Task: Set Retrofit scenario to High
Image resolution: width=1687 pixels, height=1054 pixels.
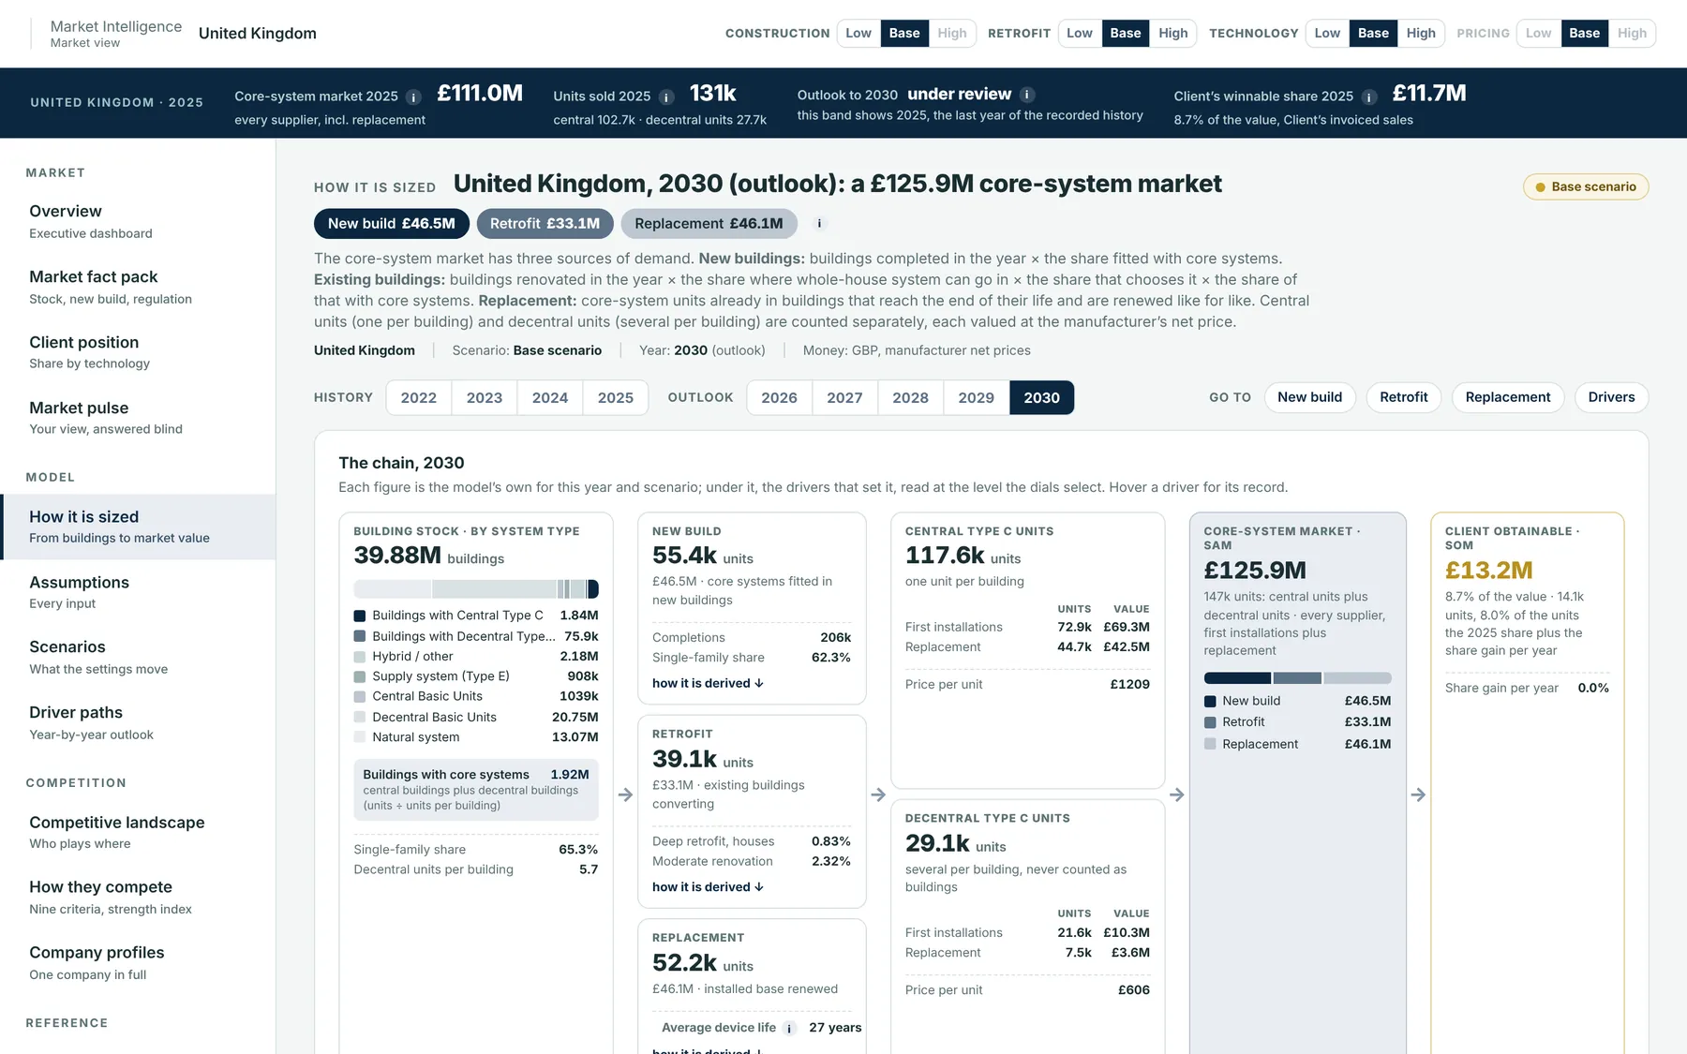Action: click(1172, 34)
